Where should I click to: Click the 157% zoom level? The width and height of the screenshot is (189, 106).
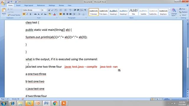pyautogui.click(x=167, y=99)
